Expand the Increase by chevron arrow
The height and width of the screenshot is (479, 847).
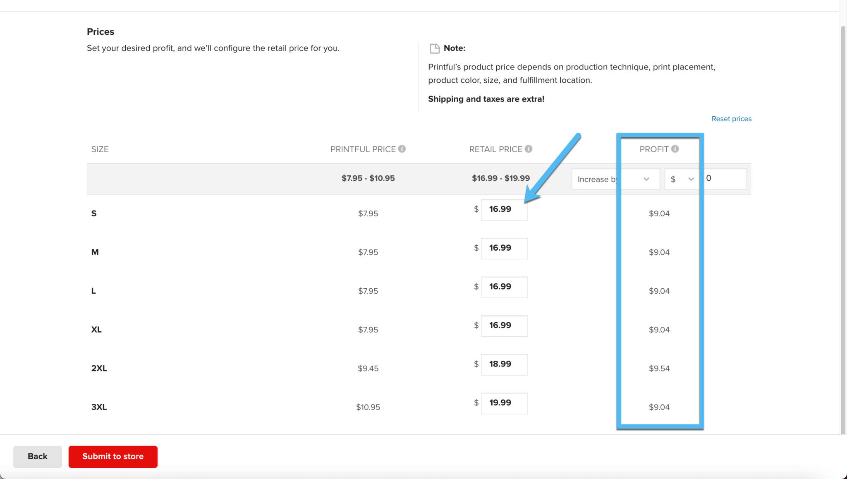[x=646, y=179]
